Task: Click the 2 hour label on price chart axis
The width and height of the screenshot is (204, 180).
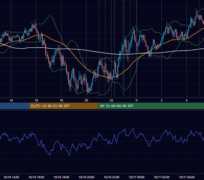Action: (x=162, y=100)
